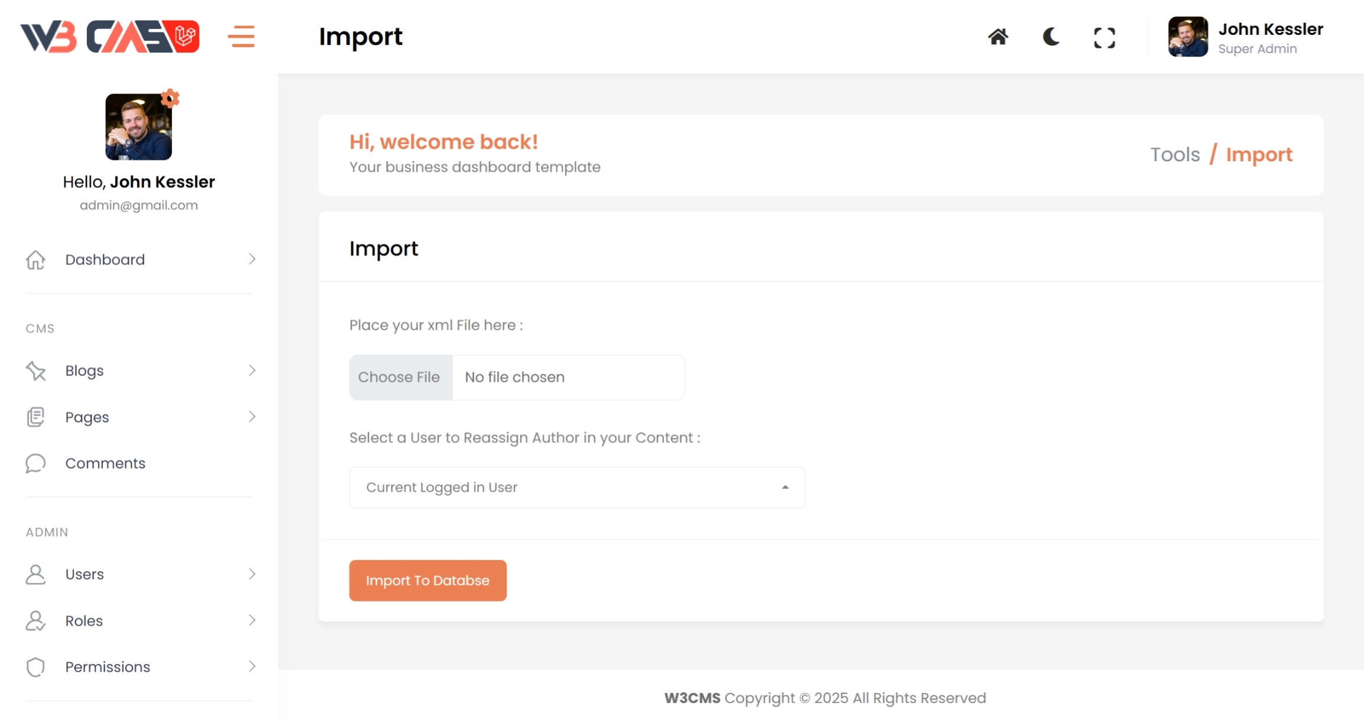Click the Tools breadcrumb link
Image resolution: width=1364 pixels, height=726 pixels.
click(x=1175, y=155)
